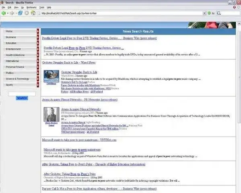The width and height of the screenshot is (241, 193).
Task: Click the sidebar search text field
Action: [x=22, y=94]
